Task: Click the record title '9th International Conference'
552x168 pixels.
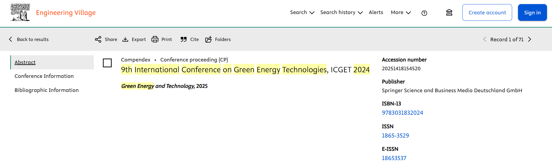Action: click(x=245, y=70)
